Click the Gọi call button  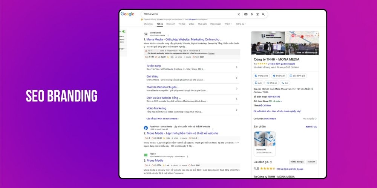click(x=285, y=83)
